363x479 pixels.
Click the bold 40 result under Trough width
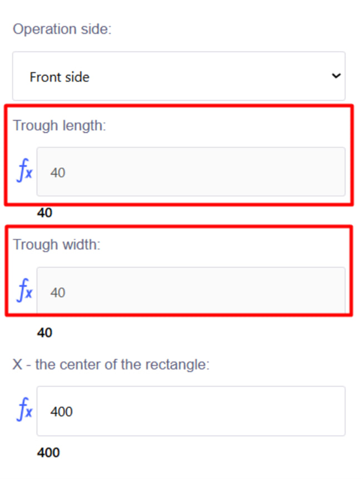[45, 333]
